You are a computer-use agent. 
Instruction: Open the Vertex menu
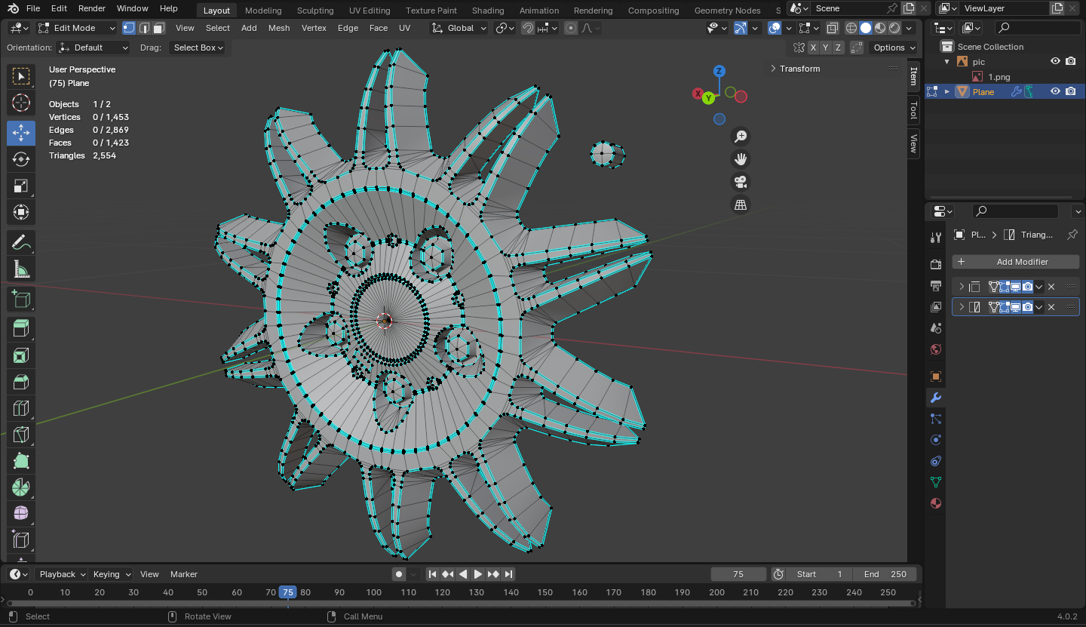click(314, 28)
